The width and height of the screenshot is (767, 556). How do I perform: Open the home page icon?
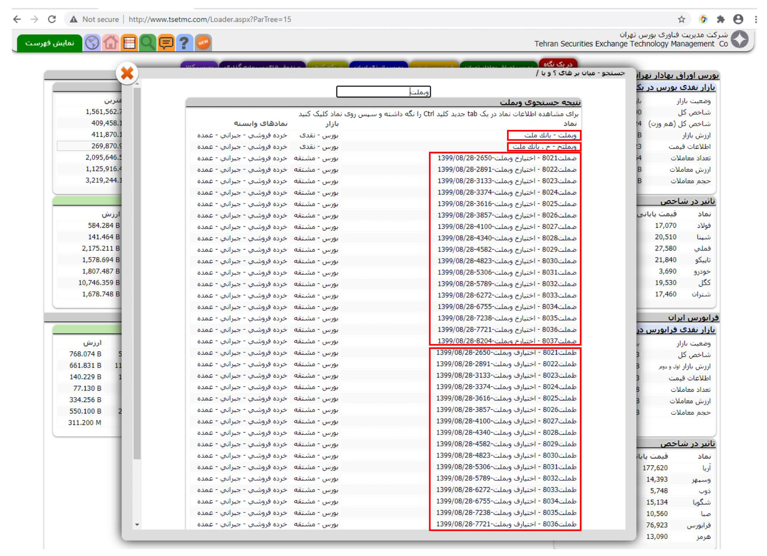pyautogui.click(x=110, y=42)
